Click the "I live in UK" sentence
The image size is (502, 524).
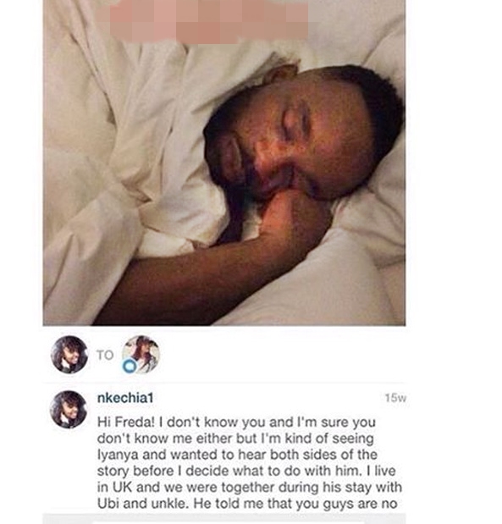247,479
